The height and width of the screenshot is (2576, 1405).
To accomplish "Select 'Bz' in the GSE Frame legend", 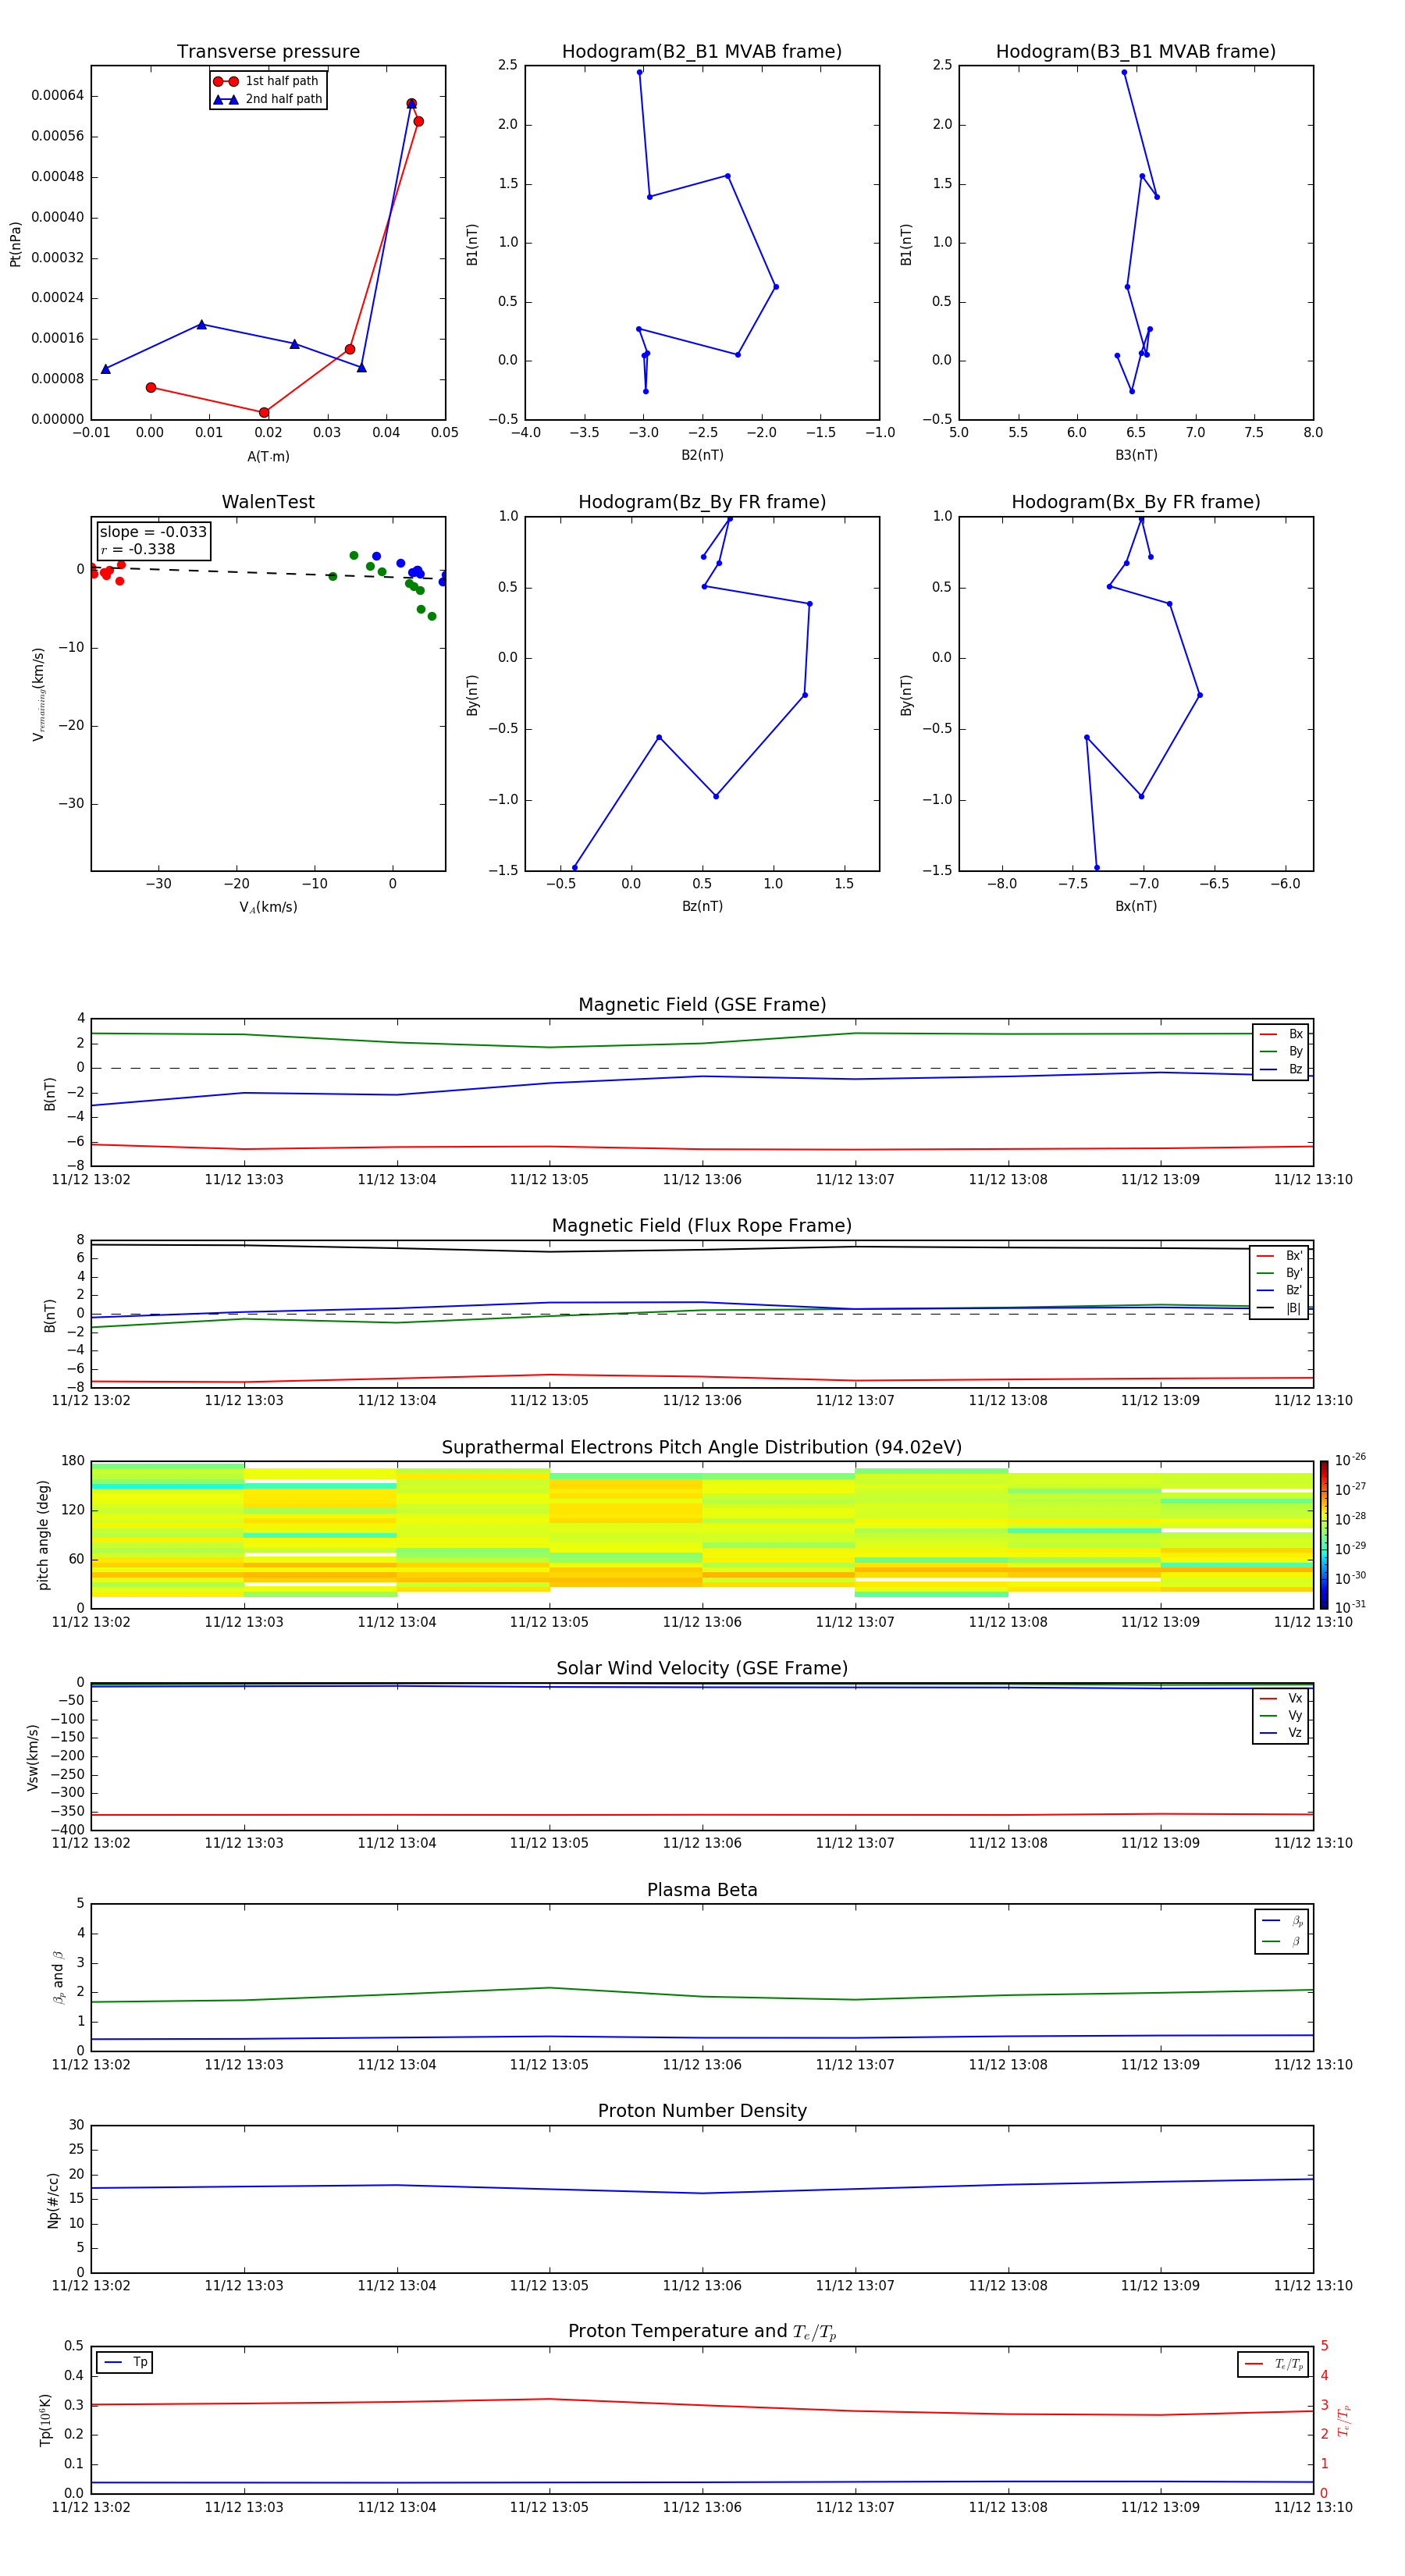I will click(x=1281, y=1069).
